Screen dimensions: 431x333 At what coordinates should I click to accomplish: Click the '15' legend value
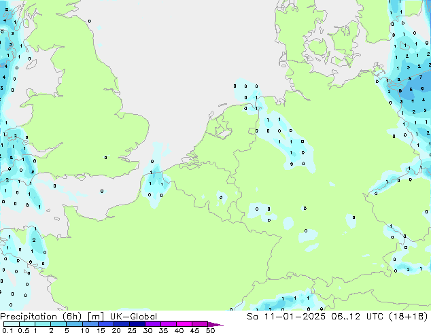pyautogui.click(x=101, y=330)
